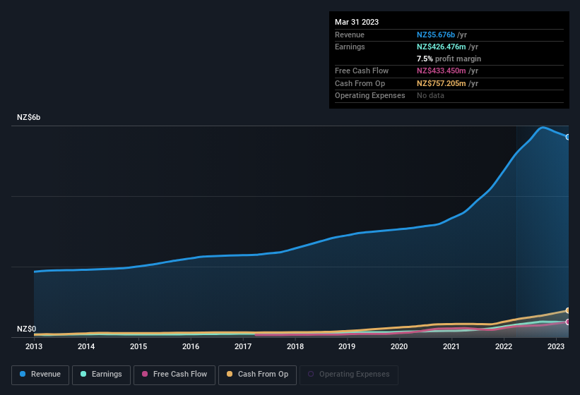Viewport: 580px width, 395px height.
Task: Select the 2017 x-axis label
Action: tap(243, 346)
